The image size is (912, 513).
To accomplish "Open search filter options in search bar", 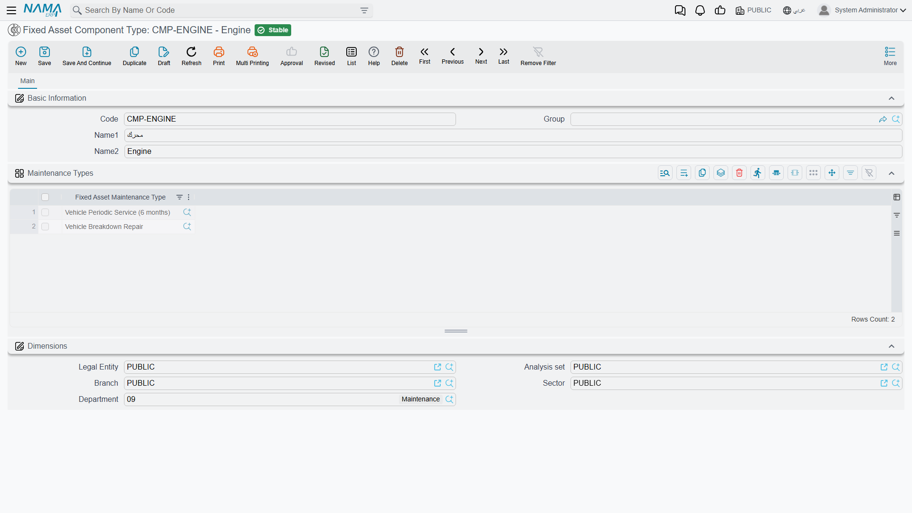I will coord(364,10).
